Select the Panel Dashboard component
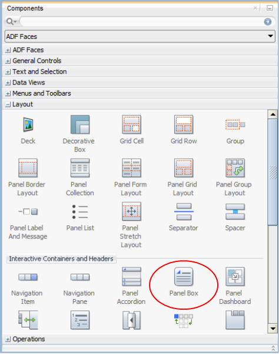279x354 pixels. (x=235, y=286)
